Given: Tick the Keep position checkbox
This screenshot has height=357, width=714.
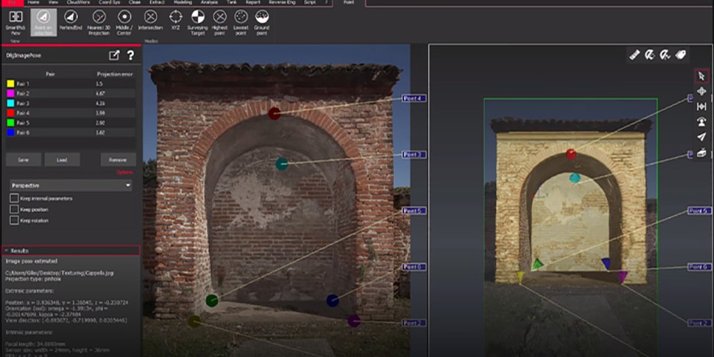Looking at the screenshot, I should pyautogui.click(x=14, y=210).
